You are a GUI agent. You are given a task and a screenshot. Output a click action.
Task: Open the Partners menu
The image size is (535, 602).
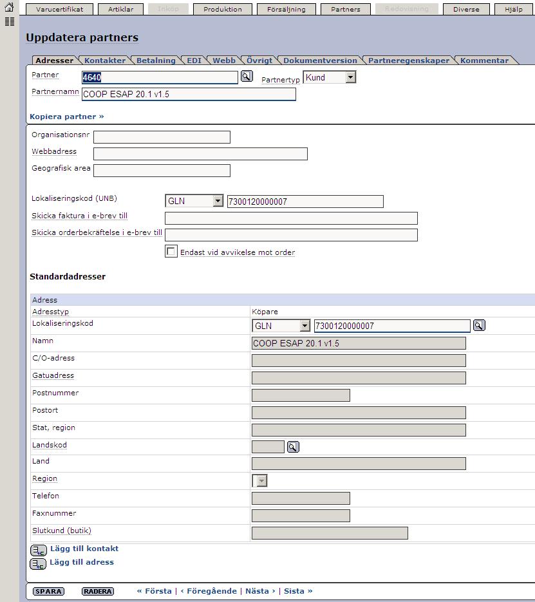click(346, 9)
